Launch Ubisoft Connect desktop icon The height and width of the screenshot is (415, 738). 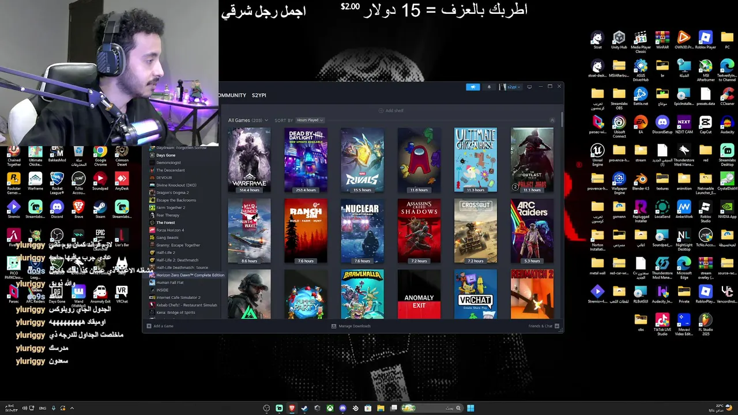coord(619,127)
